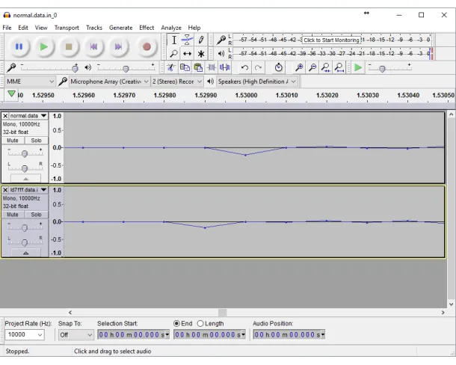Cut selection with the scissors icon
The image size is (456, 365).
170,68
